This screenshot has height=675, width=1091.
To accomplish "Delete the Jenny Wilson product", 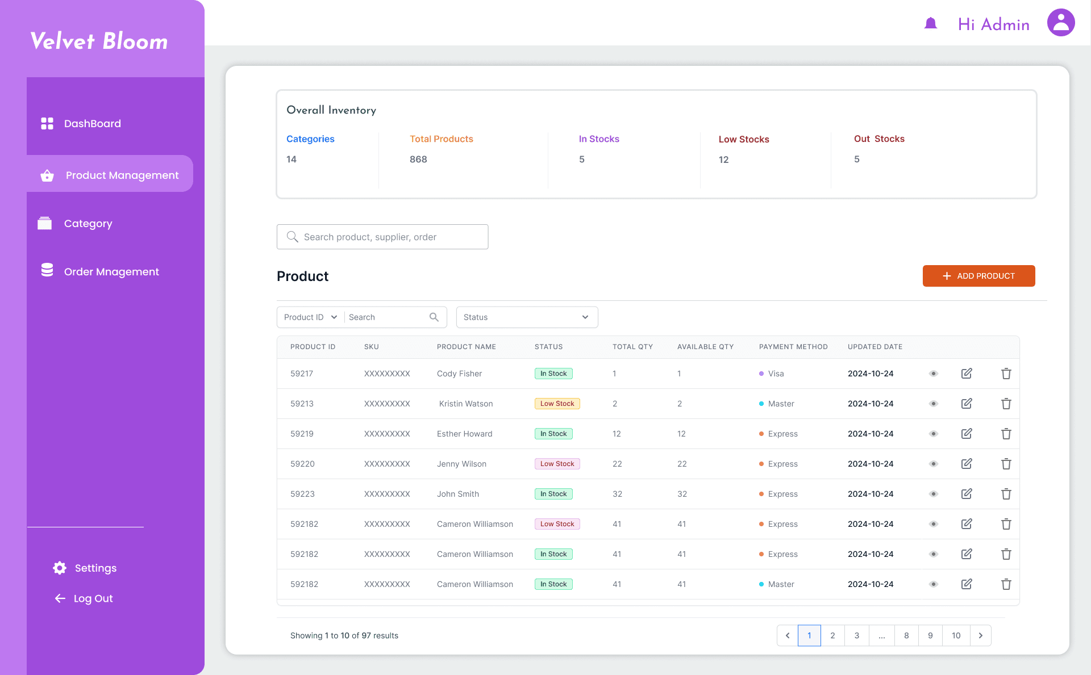I will [1006, 464].
